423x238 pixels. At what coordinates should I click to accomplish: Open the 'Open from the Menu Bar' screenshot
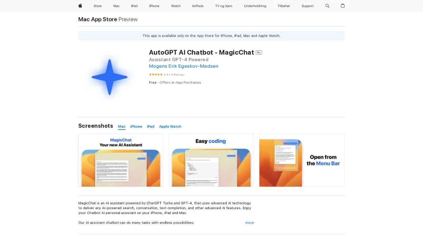302,160
